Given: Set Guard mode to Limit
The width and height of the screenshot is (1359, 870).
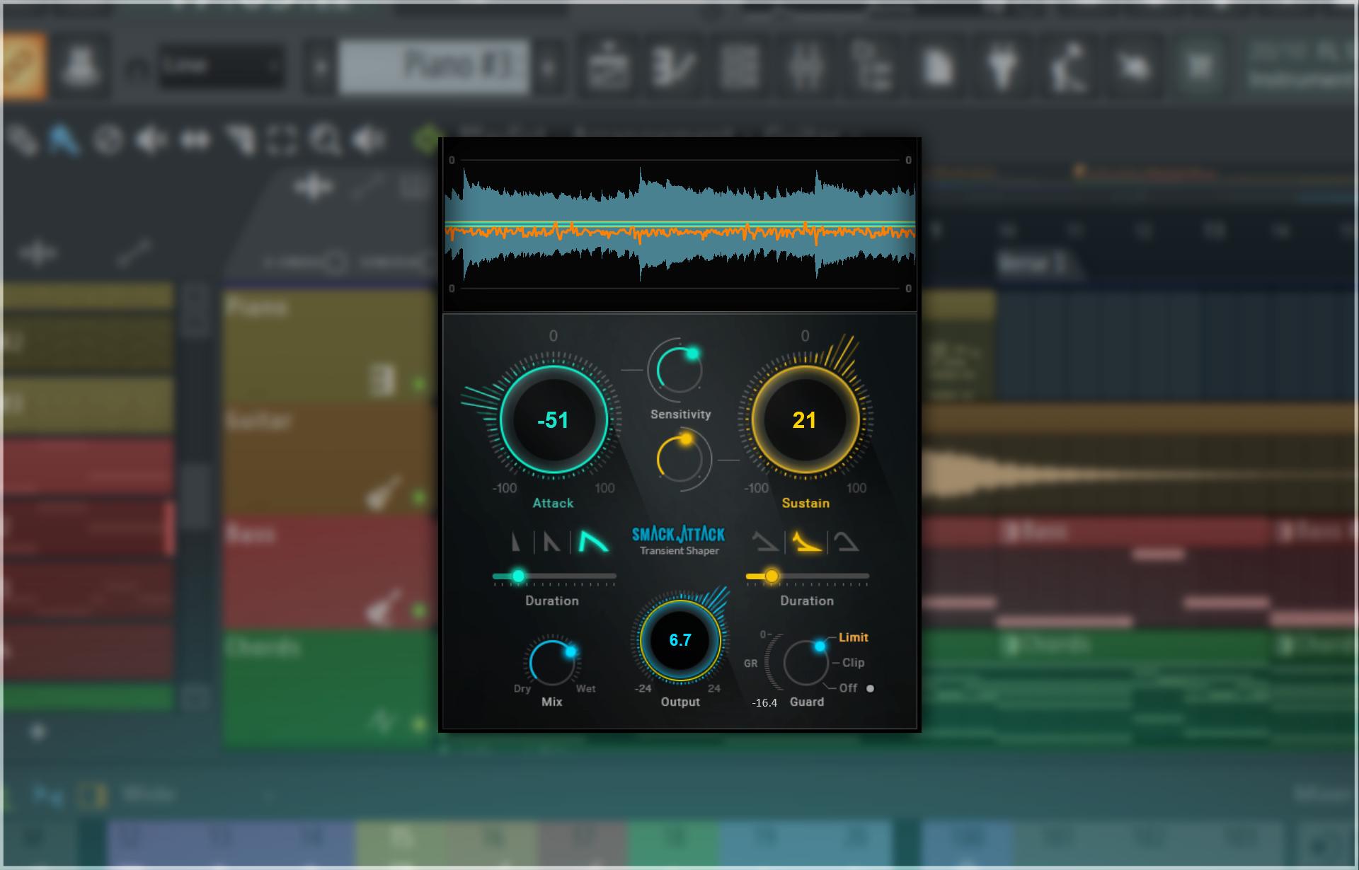Looking at the screenshot, I should 853,637.
